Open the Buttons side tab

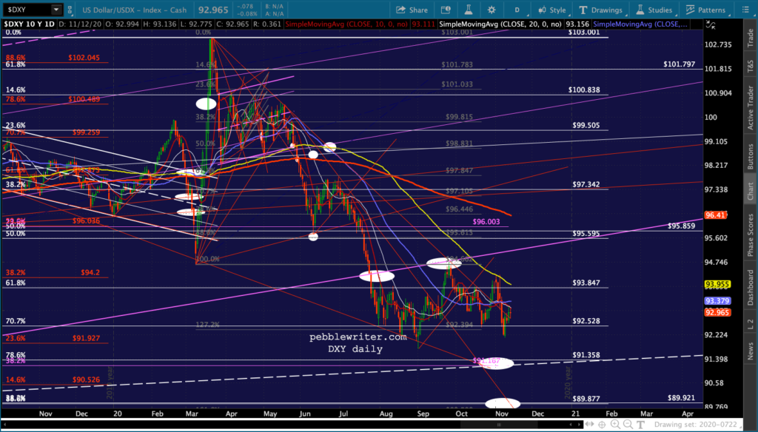pos(751,156)
